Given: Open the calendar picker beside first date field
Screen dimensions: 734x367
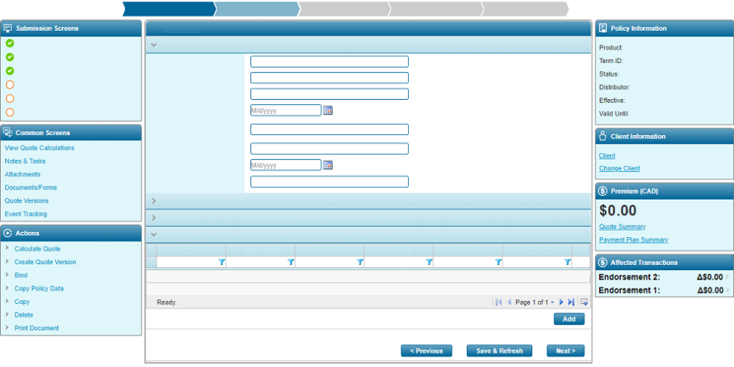Looking at the screenshot, I should click(328, 110).
